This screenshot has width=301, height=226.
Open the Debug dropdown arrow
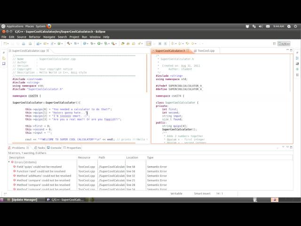pyautogui.click(x=95, y=44)
